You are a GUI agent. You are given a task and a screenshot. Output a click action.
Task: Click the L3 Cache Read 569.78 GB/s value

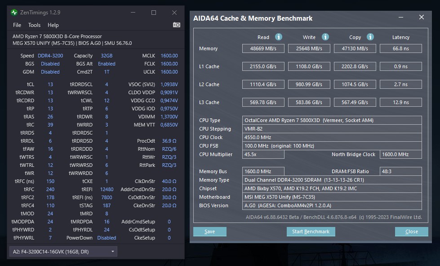(x=263, y=102)
